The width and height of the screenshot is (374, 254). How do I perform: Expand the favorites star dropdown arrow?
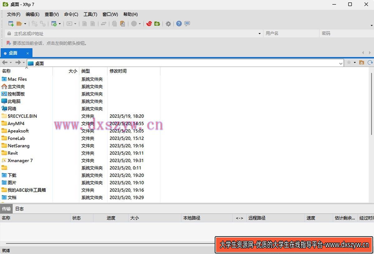click(x=355, y=63)
